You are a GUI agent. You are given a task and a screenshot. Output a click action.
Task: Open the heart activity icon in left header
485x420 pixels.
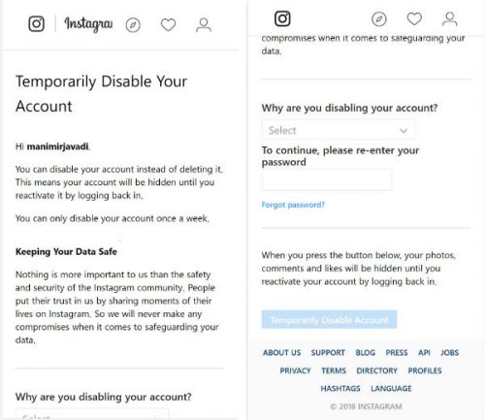click(169, 25)
